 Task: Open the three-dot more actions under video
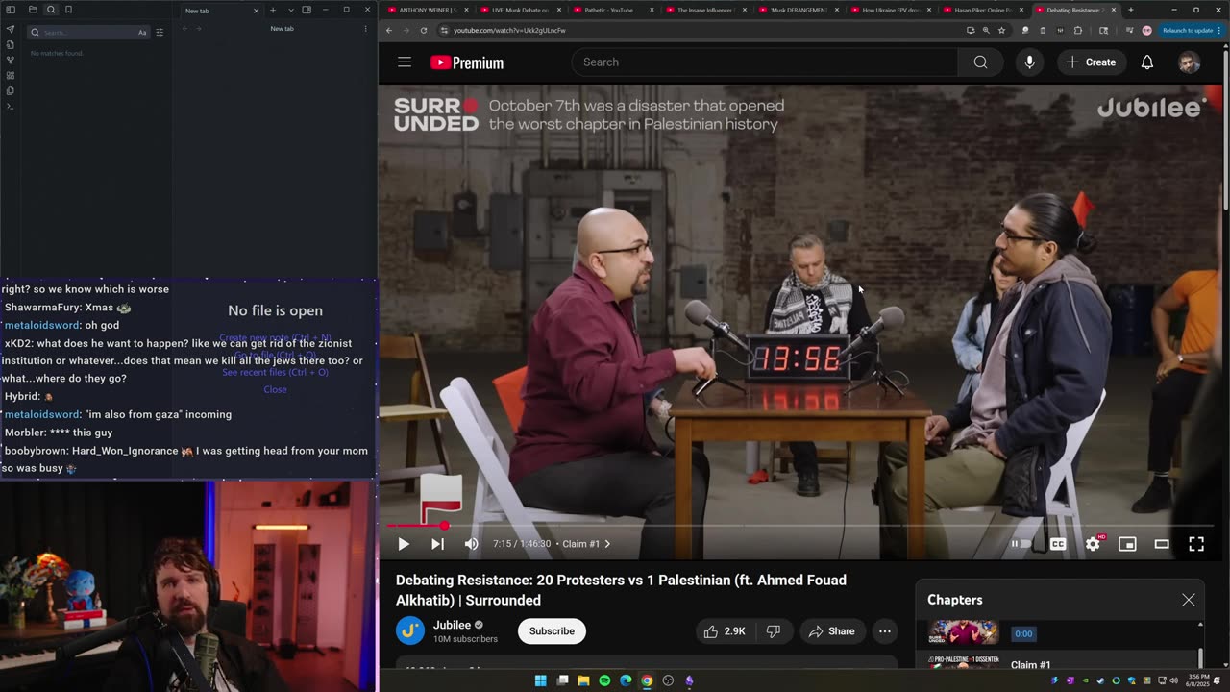click(884, 631)
